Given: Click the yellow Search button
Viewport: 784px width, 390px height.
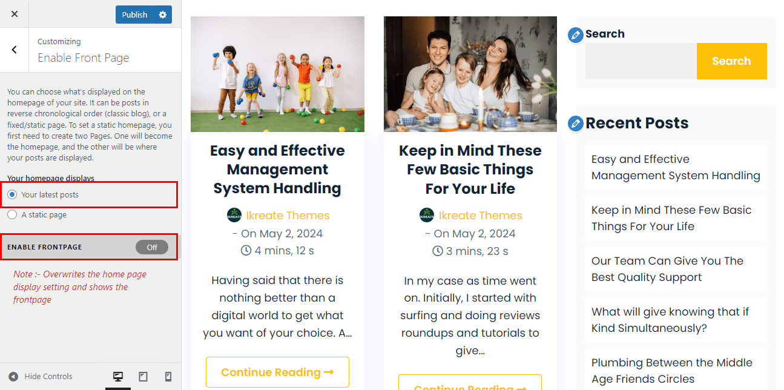Looking at the screenshot, I should point(731,61).
